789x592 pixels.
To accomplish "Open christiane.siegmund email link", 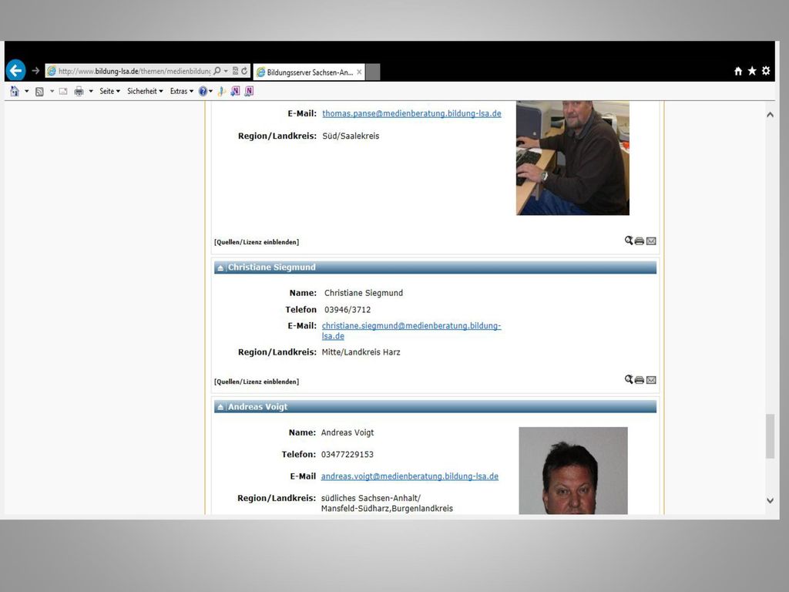I will point(411,331).
